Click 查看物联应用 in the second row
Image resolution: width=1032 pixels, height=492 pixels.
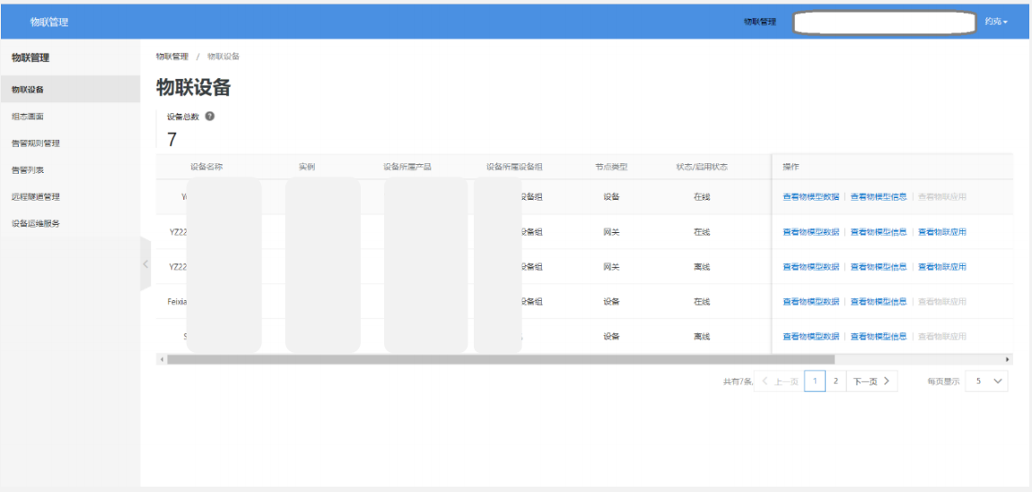(941, 232)
